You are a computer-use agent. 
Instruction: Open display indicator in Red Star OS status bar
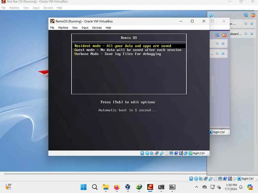(220, 179)
